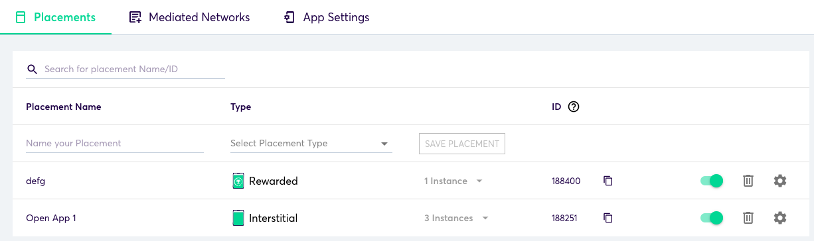
Task: Turn off the Open App 1 toggle
Action: coord(712,218)
